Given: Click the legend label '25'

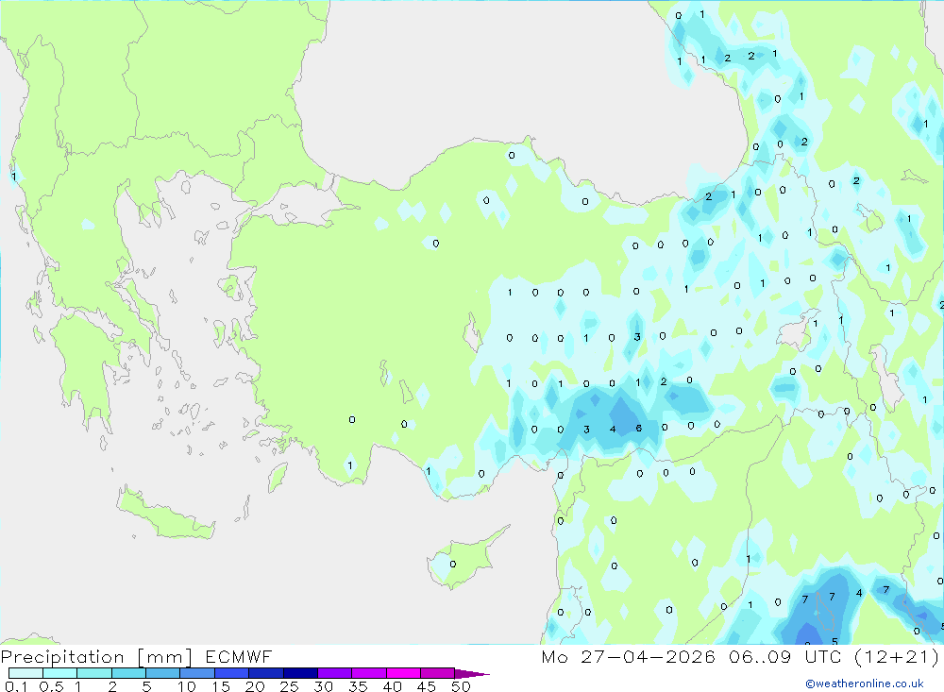Looking at the screenshot, I should (289, 686).
